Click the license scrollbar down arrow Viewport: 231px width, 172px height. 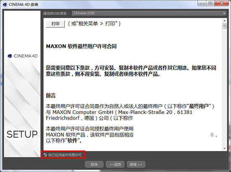pos(225,148)
